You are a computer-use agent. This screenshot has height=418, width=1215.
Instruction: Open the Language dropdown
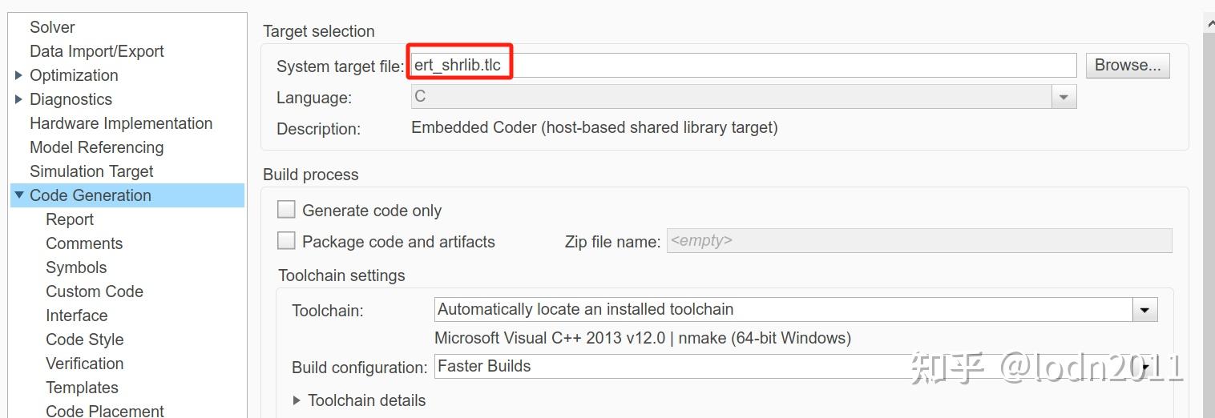pyautogui.click(x=1064, y=98)
